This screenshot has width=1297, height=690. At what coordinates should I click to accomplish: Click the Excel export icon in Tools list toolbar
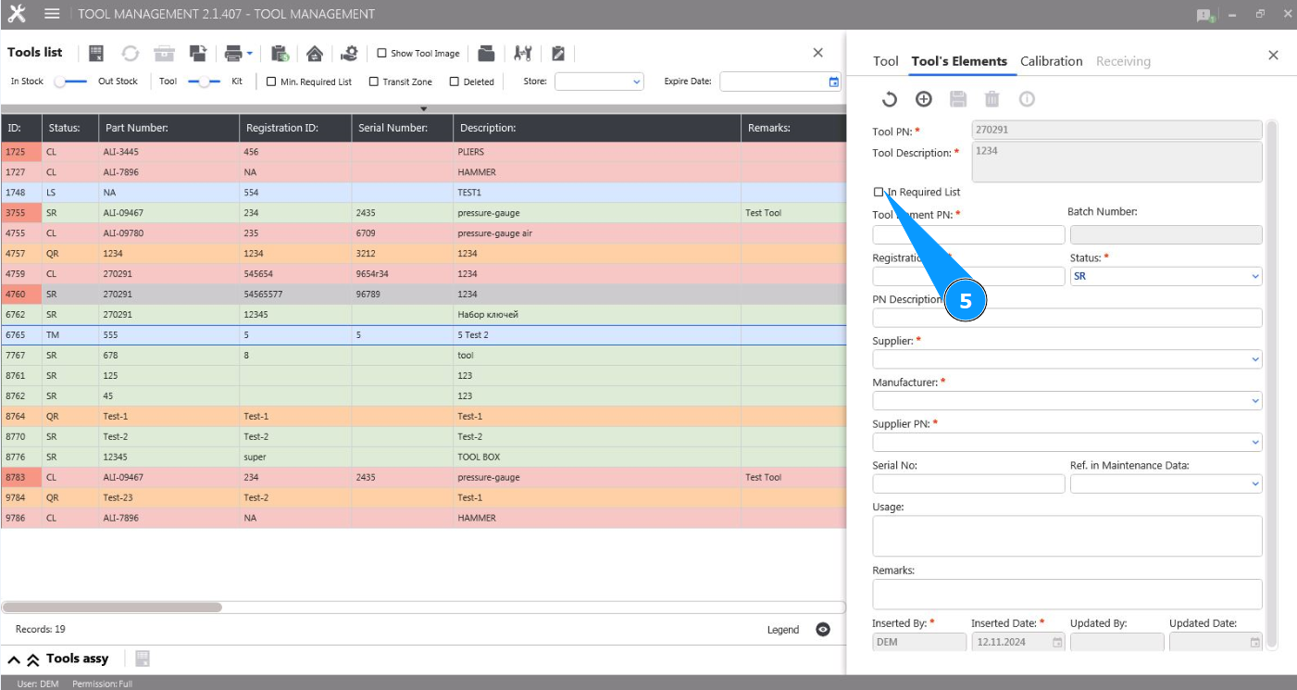pos(96,54)
